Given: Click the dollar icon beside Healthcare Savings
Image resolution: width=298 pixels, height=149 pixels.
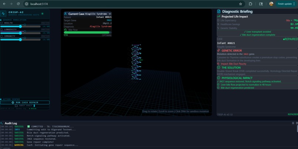Looking at the screenshot, I should [x=218, y=24].
